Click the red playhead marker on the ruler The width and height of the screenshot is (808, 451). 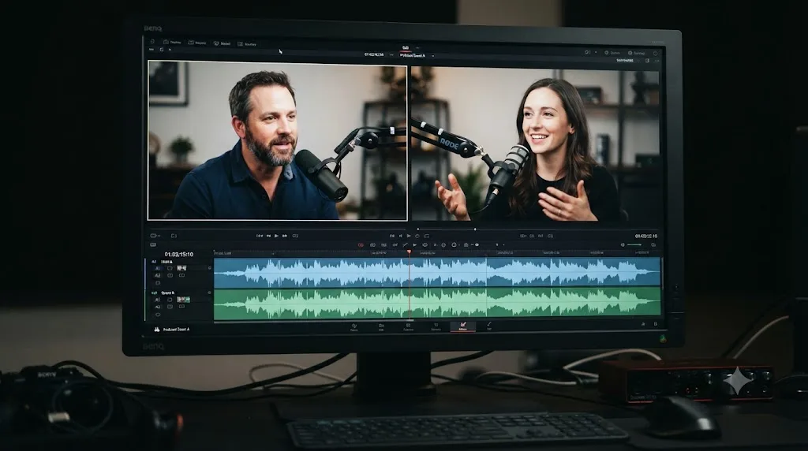click(410, 252)
